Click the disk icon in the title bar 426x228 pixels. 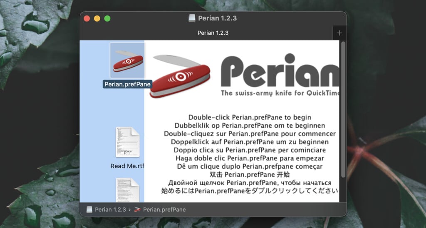coord(192,18)
